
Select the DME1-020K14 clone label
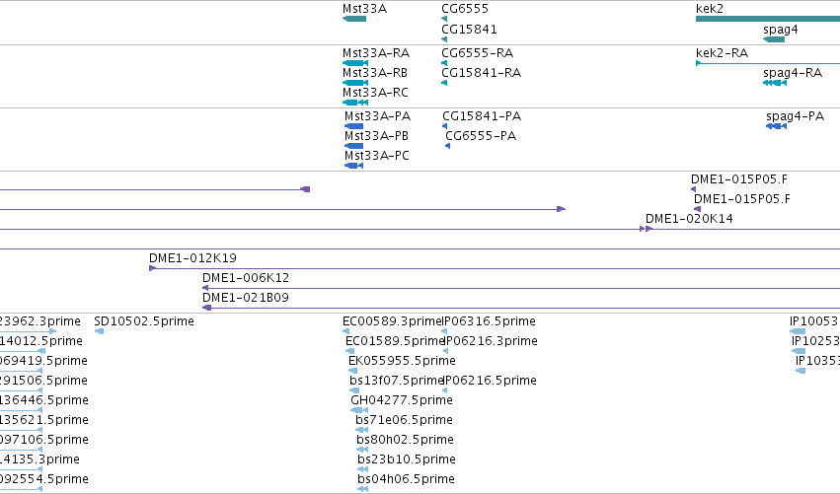(x=689, y=219)
